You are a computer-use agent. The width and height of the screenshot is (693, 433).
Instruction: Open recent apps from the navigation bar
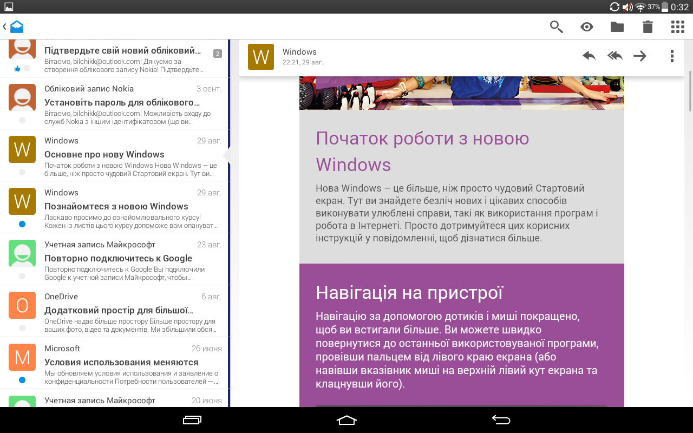coord(192,420)
